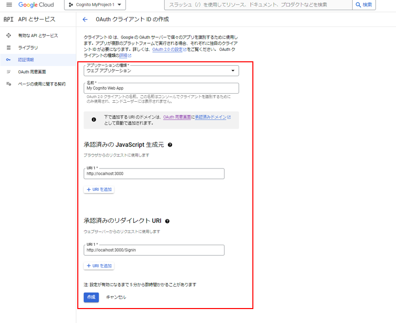Click the ページの使用に関する契約 sidebar icon
The image size is (396, 323).
pos(8,84)
